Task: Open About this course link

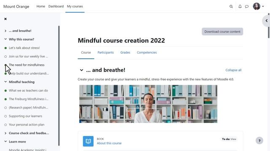Action: pyautogui.click(x=109, y=143)
